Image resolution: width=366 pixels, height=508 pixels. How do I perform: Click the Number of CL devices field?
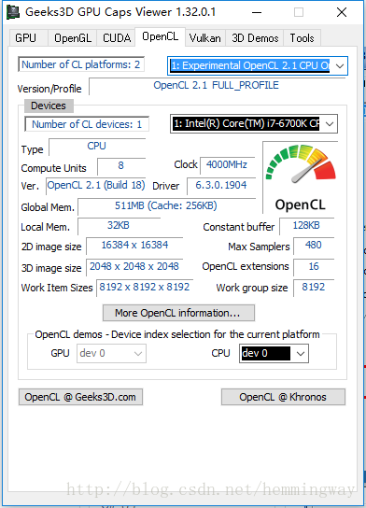coord(87,124)
